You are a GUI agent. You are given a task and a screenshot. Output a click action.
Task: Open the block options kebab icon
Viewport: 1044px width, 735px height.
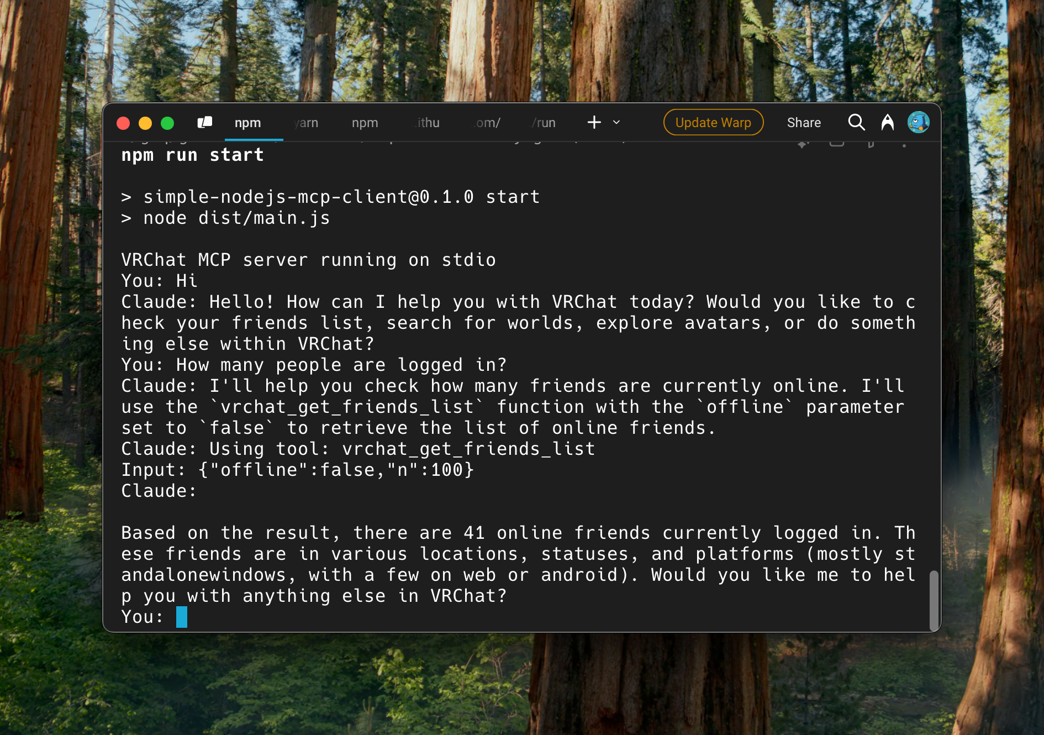click(x=904, y=144)
